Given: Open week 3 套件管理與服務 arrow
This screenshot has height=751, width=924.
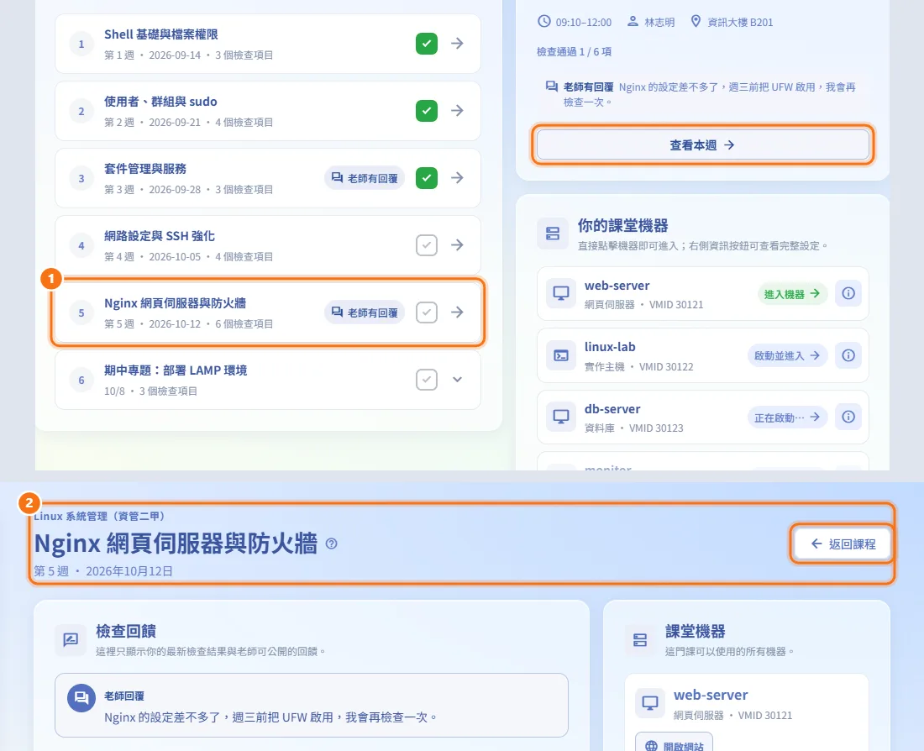Looking at the screenshot, I should tap(457, 178).
